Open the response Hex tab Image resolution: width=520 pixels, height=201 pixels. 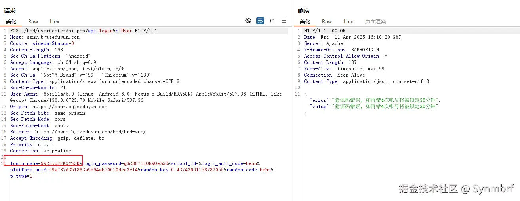click(349, 21)
